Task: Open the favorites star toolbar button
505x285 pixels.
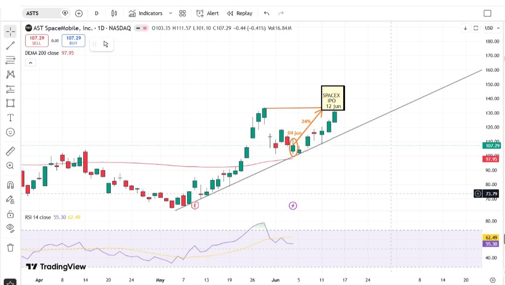Action: [x=10, y=282]
